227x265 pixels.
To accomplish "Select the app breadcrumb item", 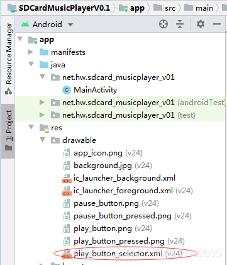I will click(131, 8).
